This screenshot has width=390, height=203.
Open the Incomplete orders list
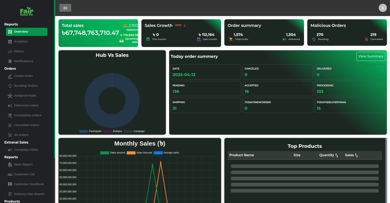tap(27, 115)
